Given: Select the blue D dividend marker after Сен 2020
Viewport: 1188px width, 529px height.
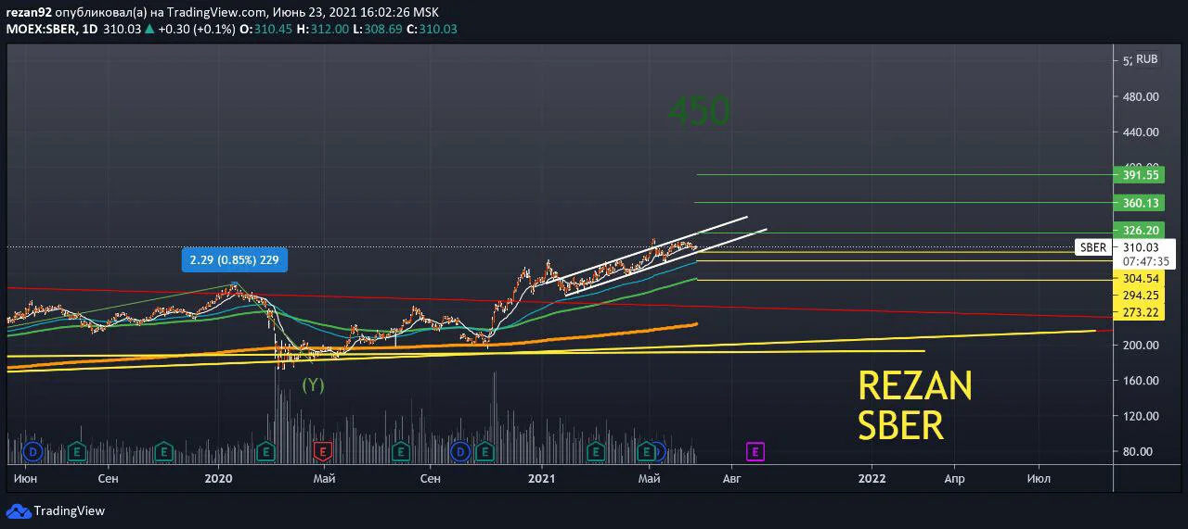Looking at the screenshot, I should 460,451.
